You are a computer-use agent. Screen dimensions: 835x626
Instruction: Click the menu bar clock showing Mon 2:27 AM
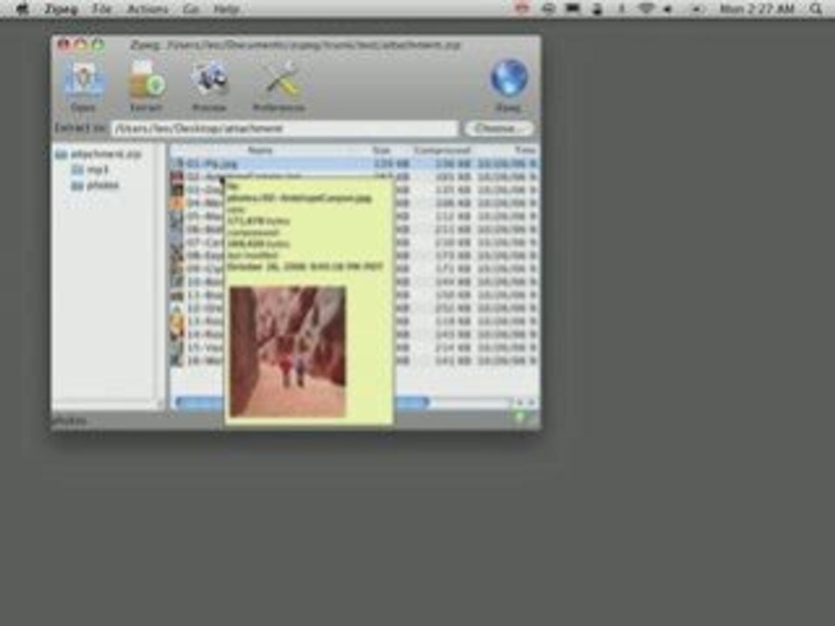tap(757, 9)
